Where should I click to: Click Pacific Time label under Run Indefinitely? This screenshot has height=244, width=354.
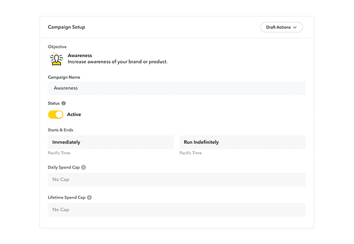(191, 153)
